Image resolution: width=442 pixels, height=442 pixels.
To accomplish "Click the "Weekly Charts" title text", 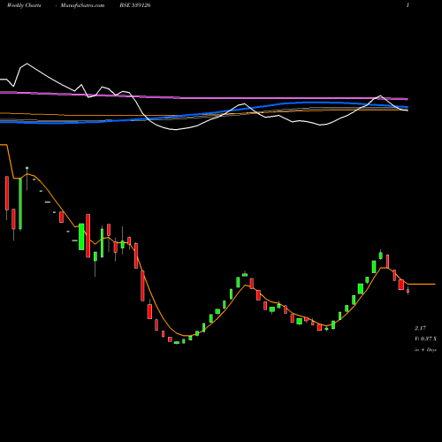I will coord(24,5).
